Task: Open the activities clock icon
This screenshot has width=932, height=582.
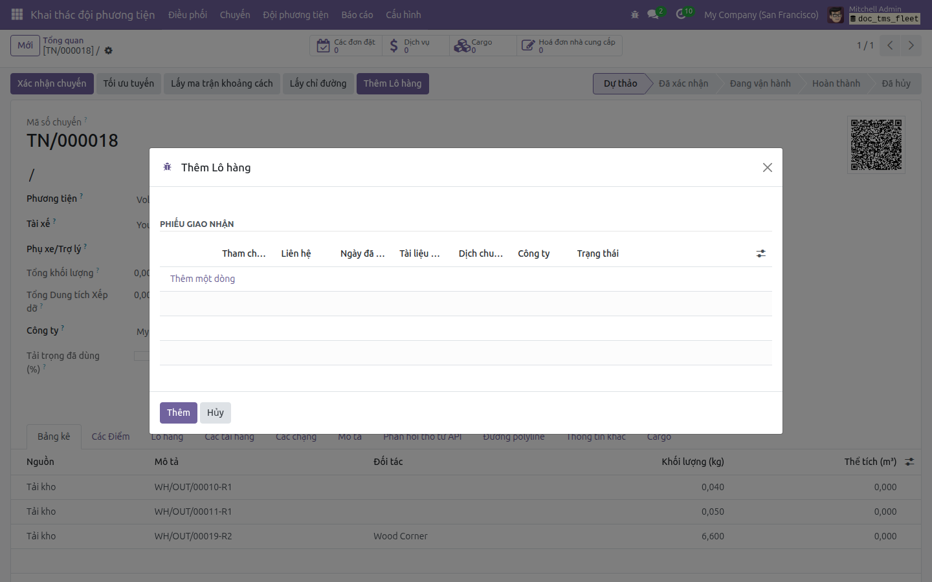Action: point(681,14)
